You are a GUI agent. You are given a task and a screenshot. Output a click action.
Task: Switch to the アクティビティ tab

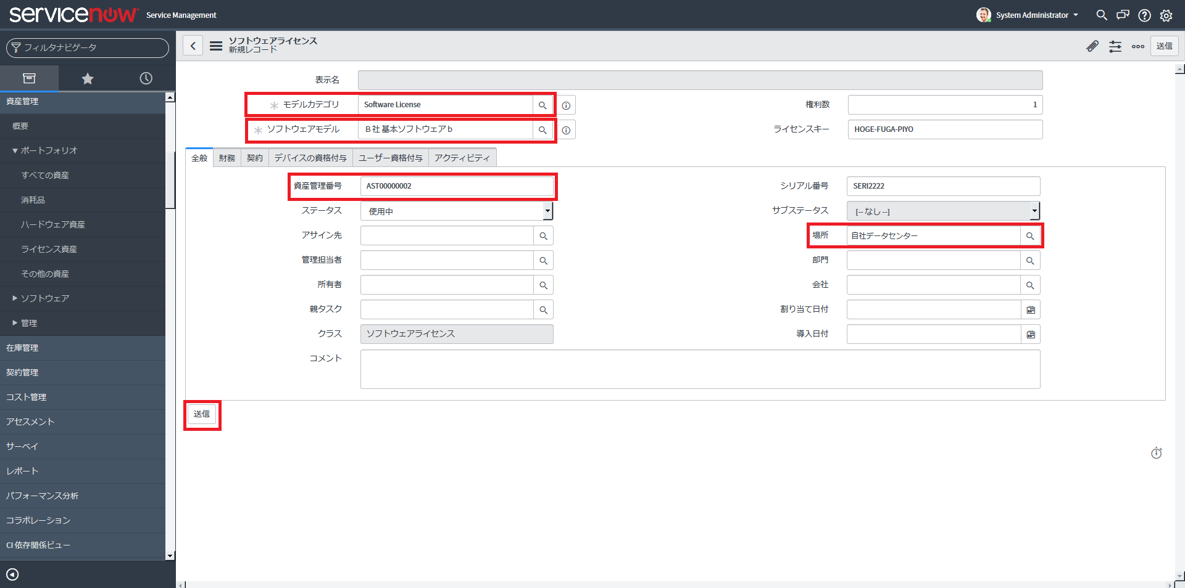tap(462, 158)
